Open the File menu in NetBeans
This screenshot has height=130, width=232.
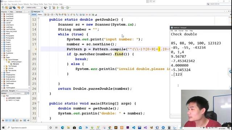point(2,4)
